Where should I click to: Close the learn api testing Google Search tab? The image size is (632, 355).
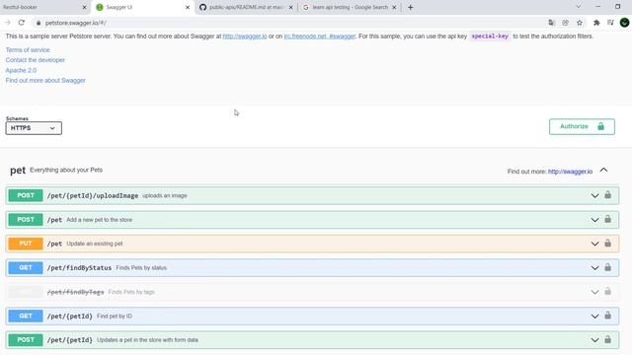click(394, 7)
